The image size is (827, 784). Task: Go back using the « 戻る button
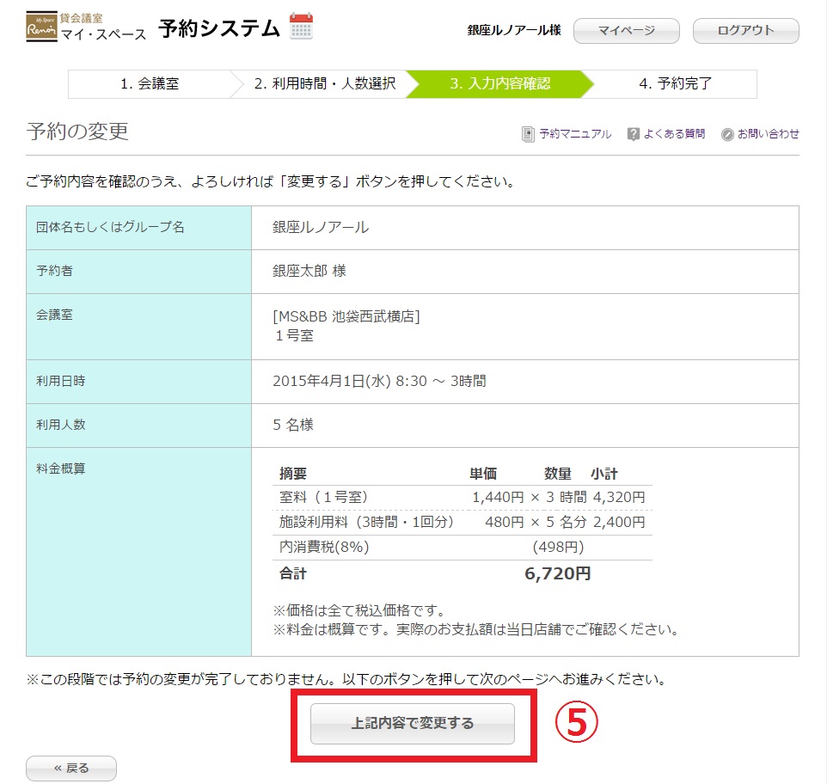pos(71,768)
